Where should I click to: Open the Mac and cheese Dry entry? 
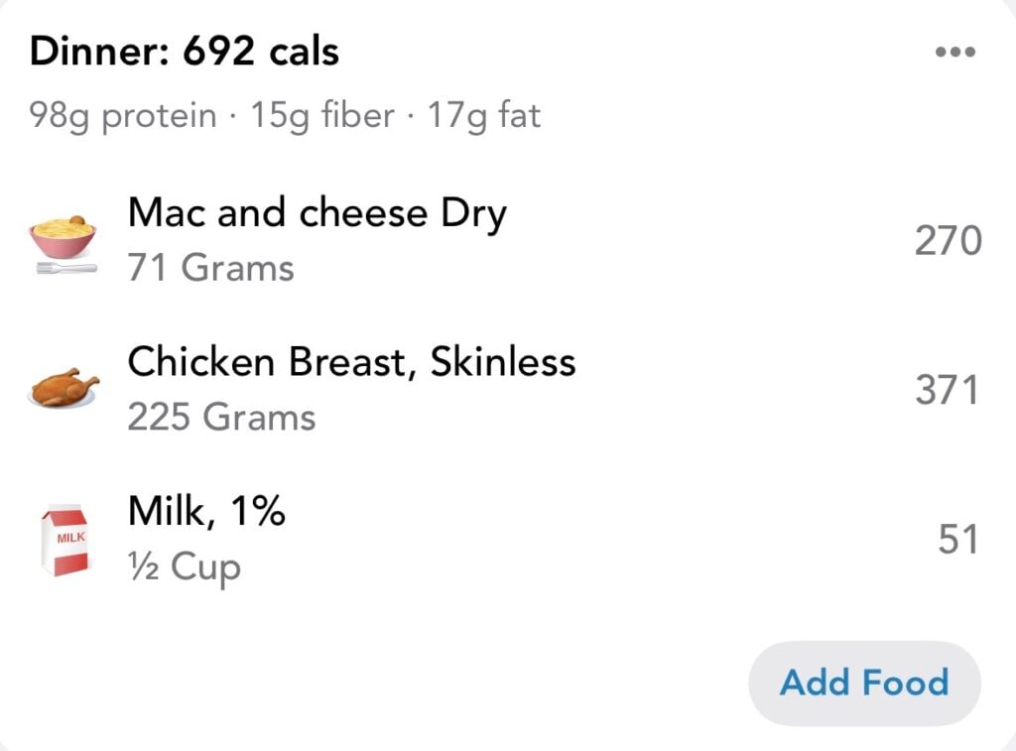point(317,212)
